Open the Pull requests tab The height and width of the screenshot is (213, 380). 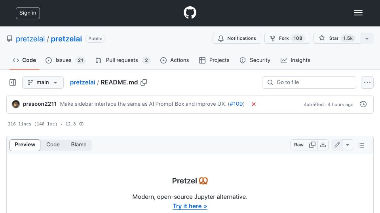point(123,60)
